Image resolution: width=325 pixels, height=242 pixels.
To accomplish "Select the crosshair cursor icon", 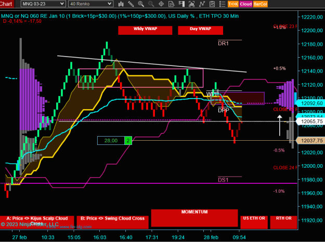I will 161,4.
